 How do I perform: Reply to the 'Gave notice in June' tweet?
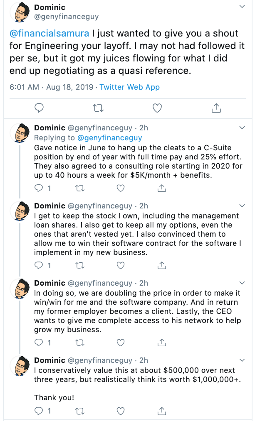tap(38, 188)
